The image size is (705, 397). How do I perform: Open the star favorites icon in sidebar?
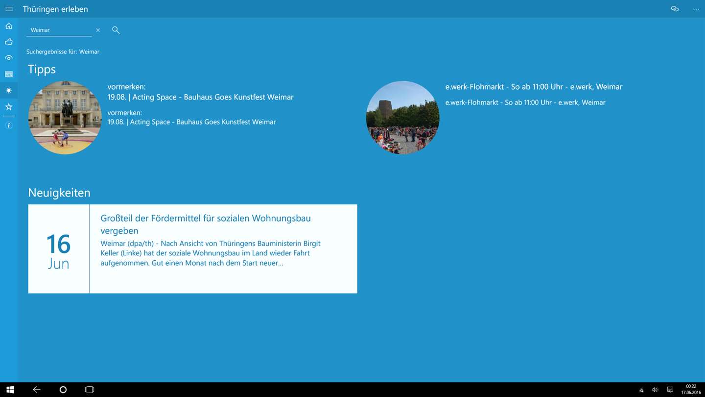[x=9, y=107]
